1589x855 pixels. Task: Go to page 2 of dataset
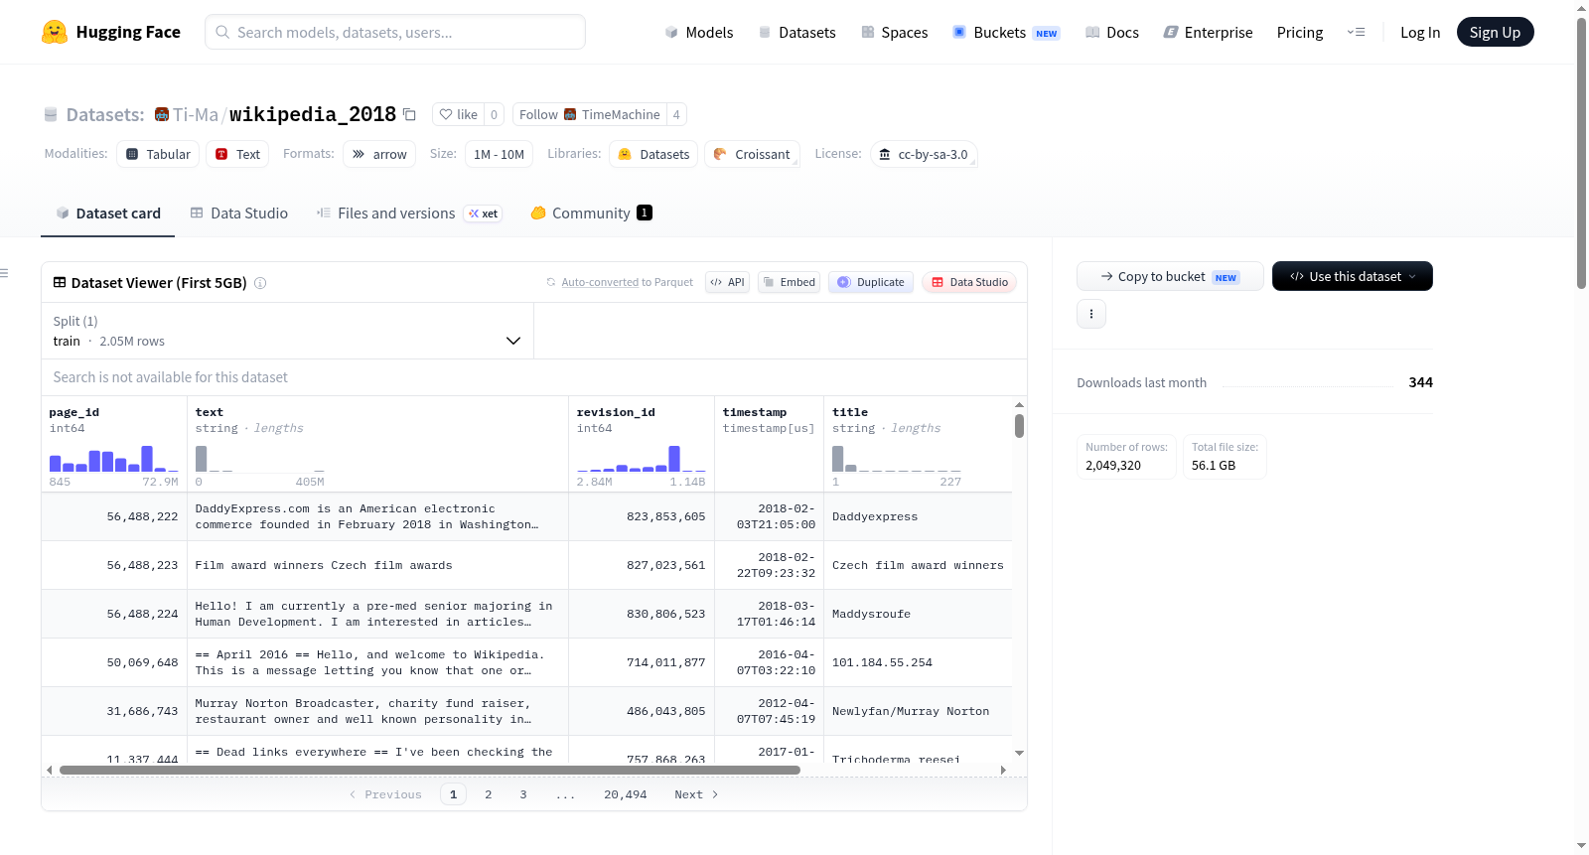tap(489, 794)
